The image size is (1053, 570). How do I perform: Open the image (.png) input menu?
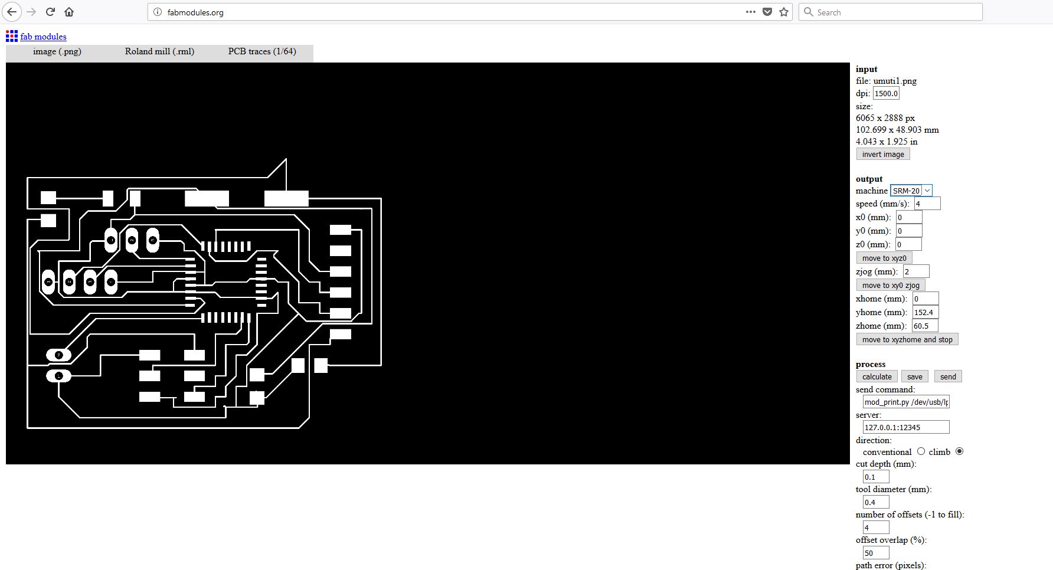[57, 51]
